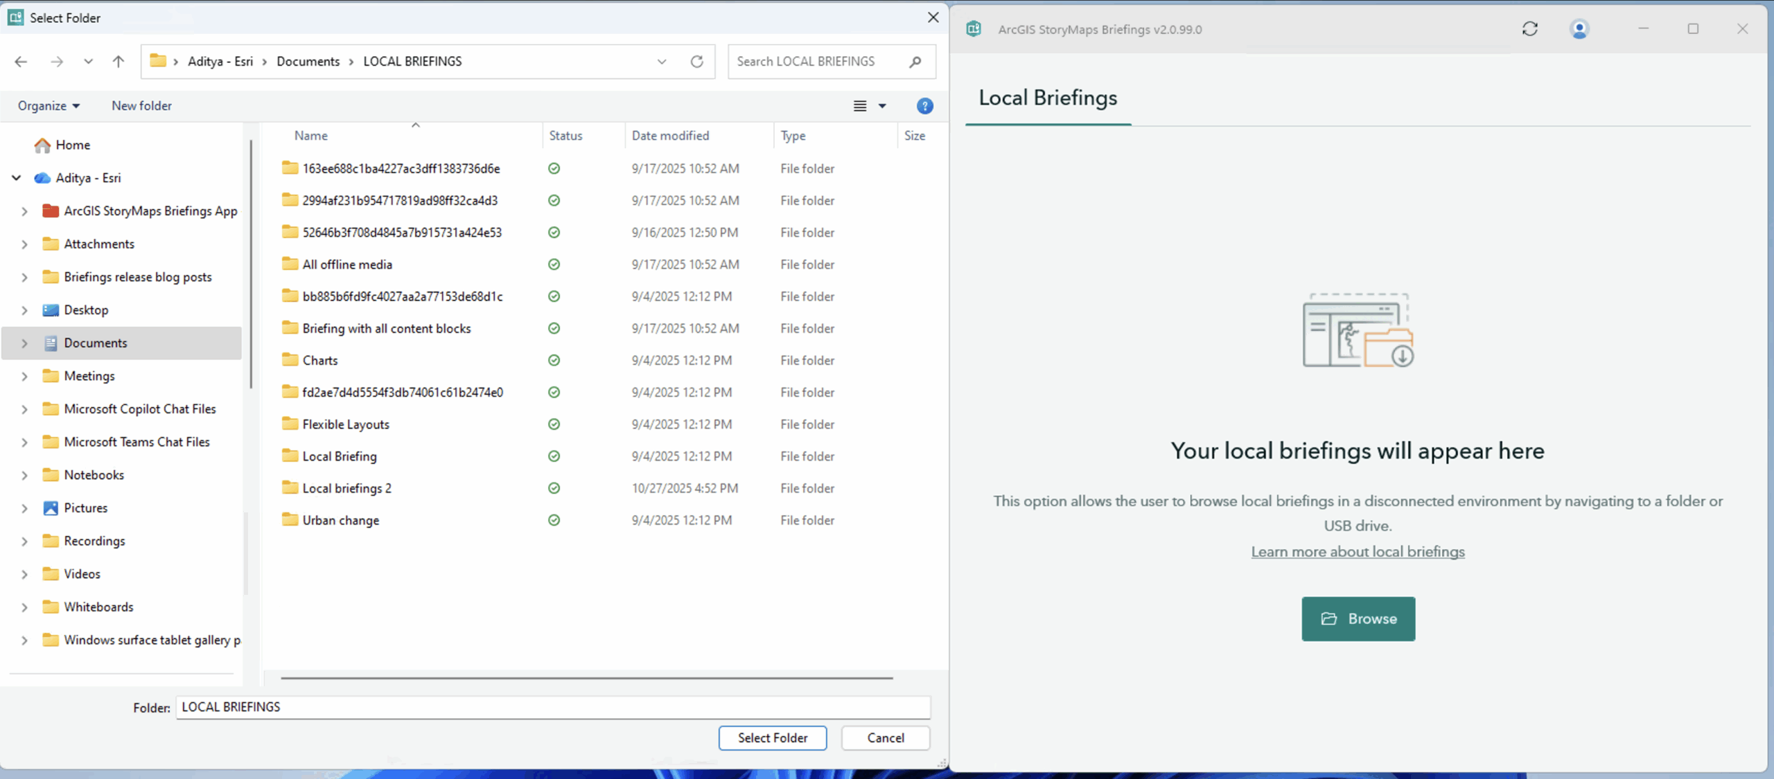Click the search magnifier icon

[915, 62]
